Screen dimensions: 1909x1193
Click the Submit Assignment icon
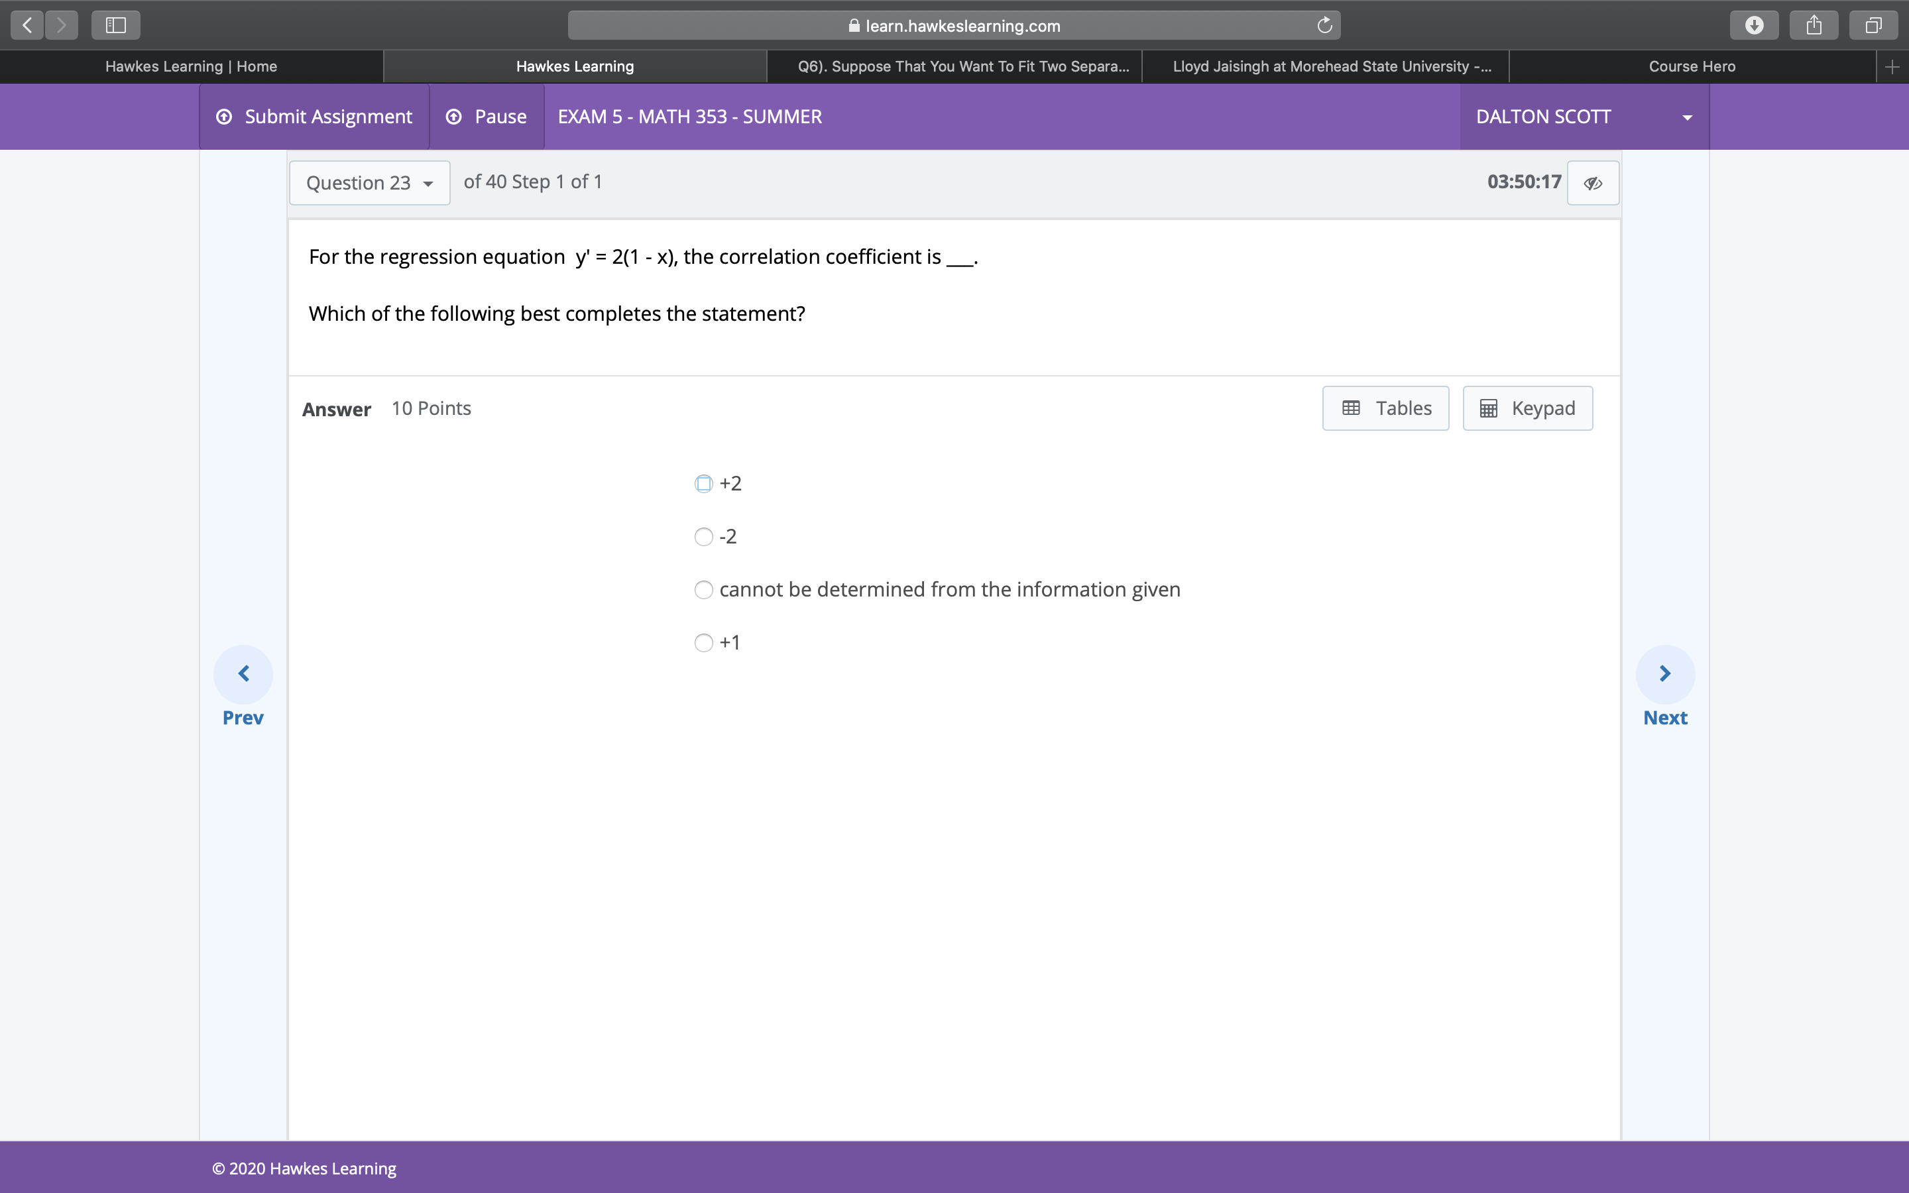coord(224,116)
